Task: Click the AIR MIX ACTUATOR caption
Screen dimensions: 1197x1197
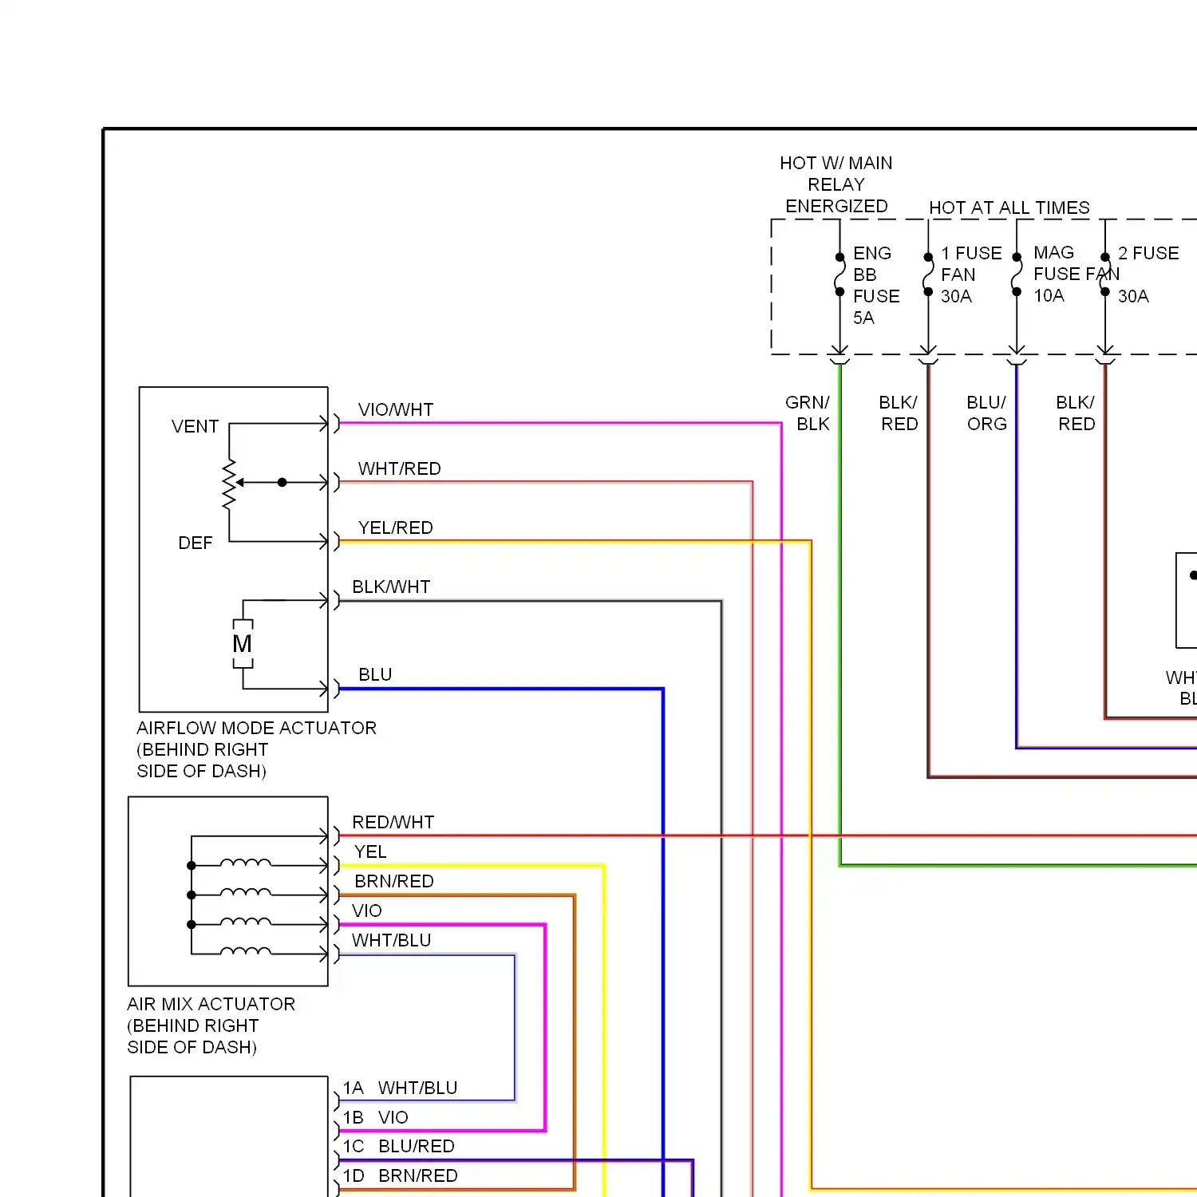Action: point(211,1025)
